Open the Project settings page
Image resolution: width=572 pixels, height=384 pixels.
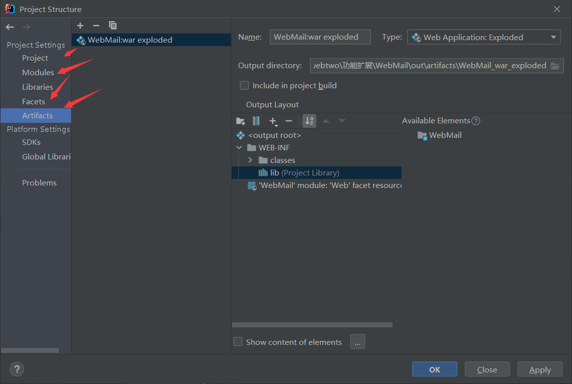(x=35, y=58)
